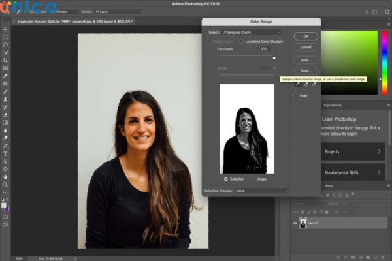The width and height of the screenshot is (392, 261).
Task: Select the Path Selection tool
Action: click(x=5, y=161)
